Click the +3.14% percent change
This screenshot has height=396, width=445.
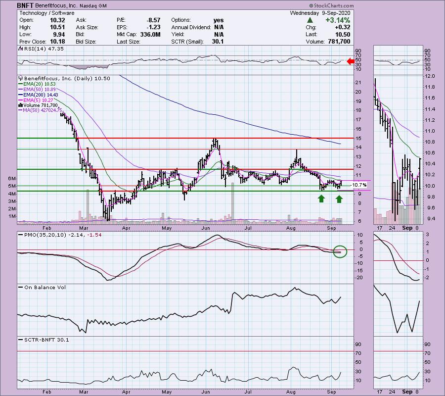click(x=338, y=20)
